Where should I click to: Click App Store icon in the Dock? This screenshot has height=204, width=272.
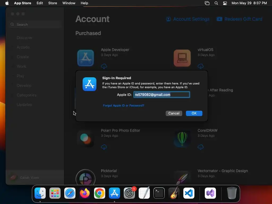pos(114,193)
